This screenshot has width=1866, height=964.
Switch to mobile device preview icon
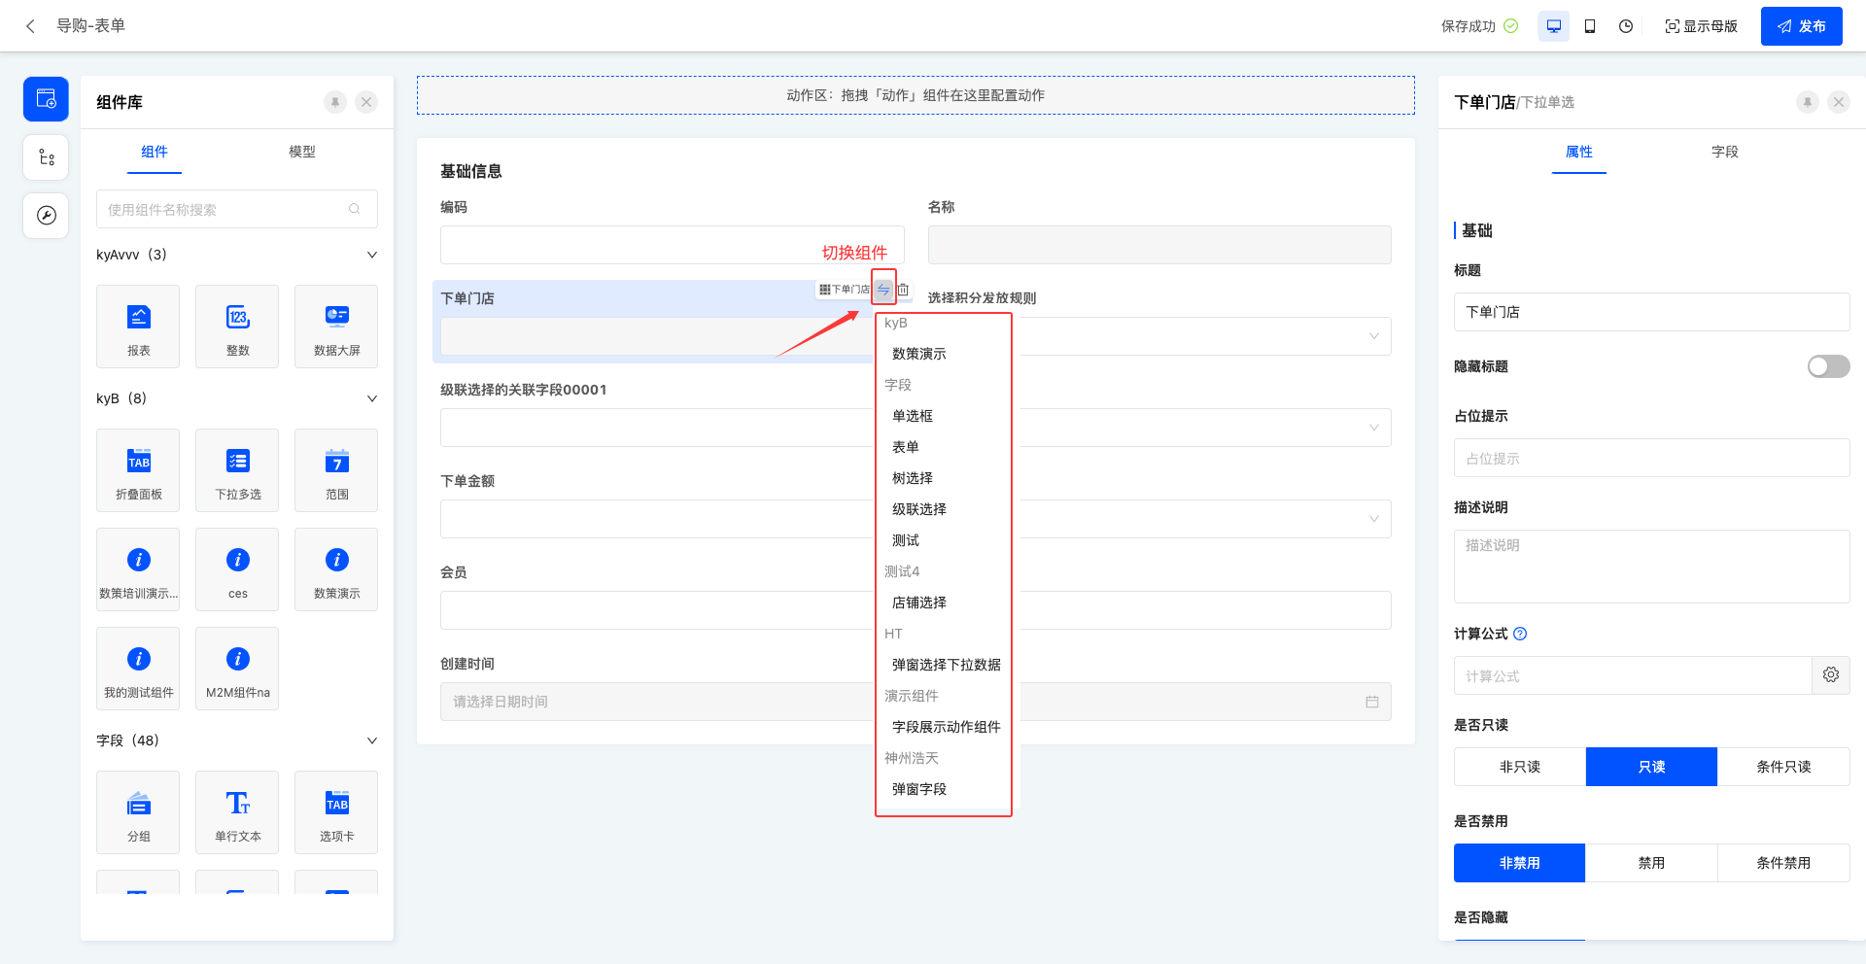[x=1590, y=26]
